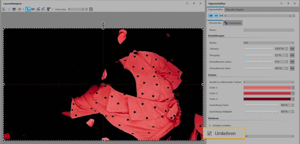The height and width of the screenshot is (144, 300).
Task: Enable the Schatten erhalten checkbox
Action: coord(210,125)
